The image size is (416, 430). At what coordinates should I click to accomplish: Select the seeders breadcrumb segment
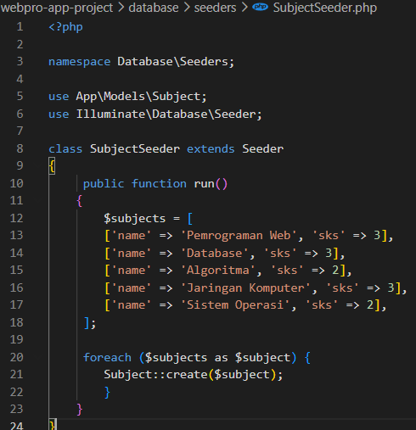[x=215, y=8]
